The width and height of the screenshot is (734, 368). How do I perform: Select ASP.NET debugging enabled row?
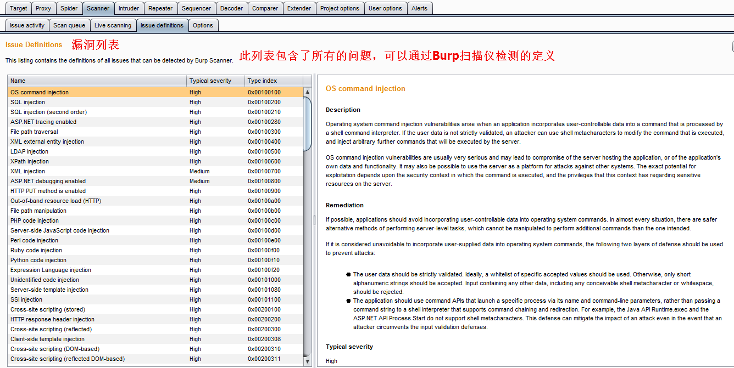[x=155, y=181]
